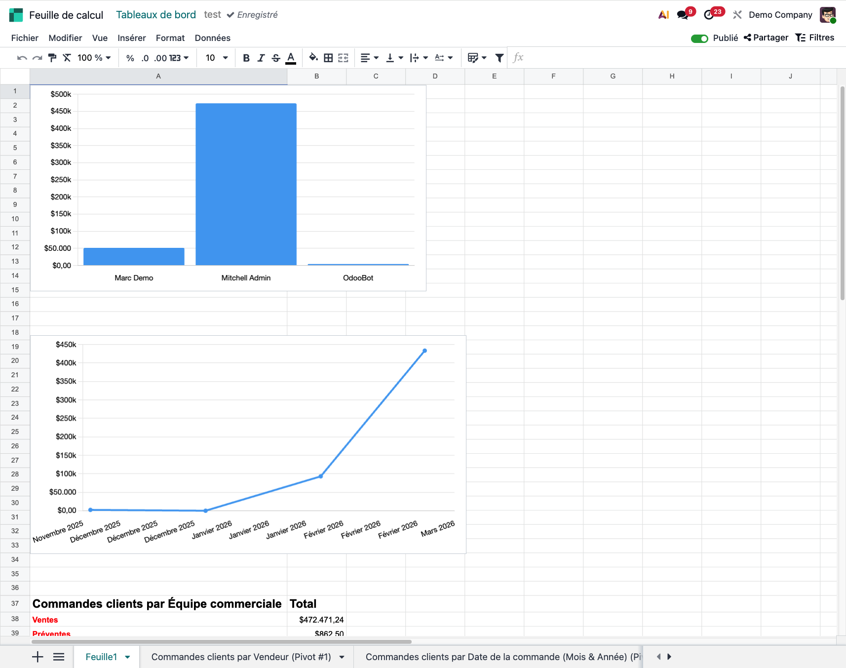The image size is (846, 668).
Task: Open the activities clock icon
Action: [709, 15]
